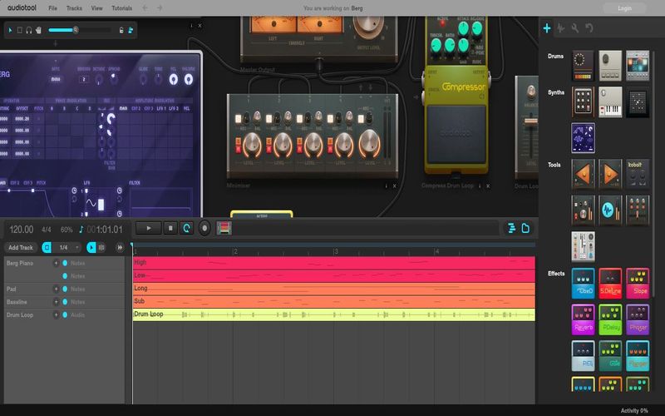Screen dimensions: 665x416
Task: Toggle Berg Piano track cyan mute dot
Action: click(x=65, y=263)
